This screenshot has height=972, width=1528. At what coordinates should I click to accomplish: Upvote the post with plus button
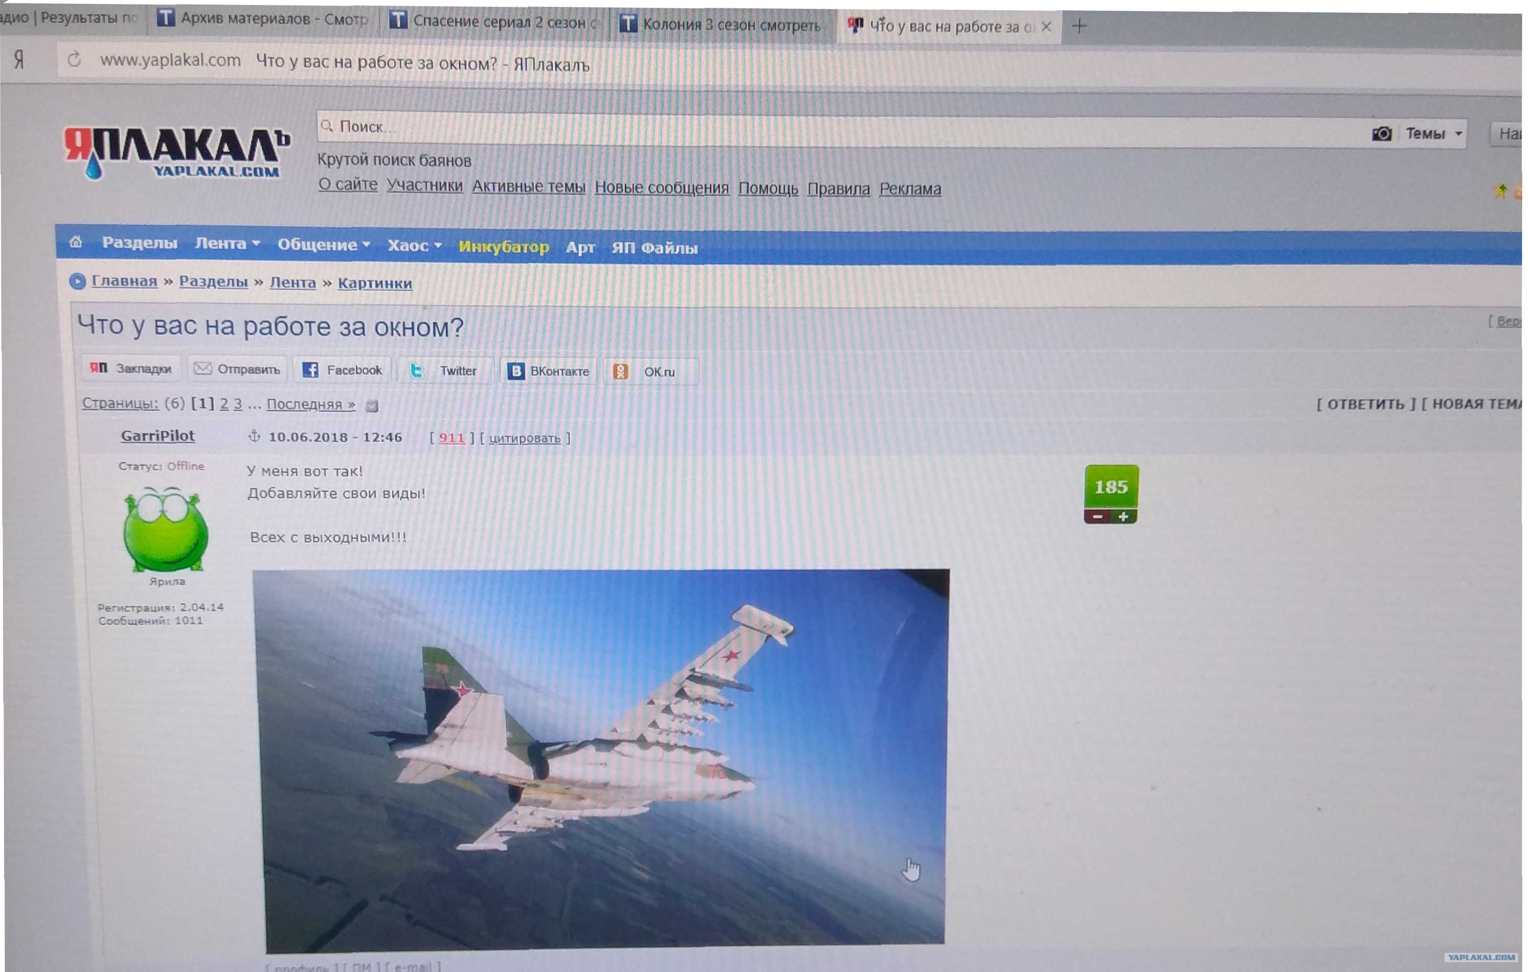(1124, 517)
